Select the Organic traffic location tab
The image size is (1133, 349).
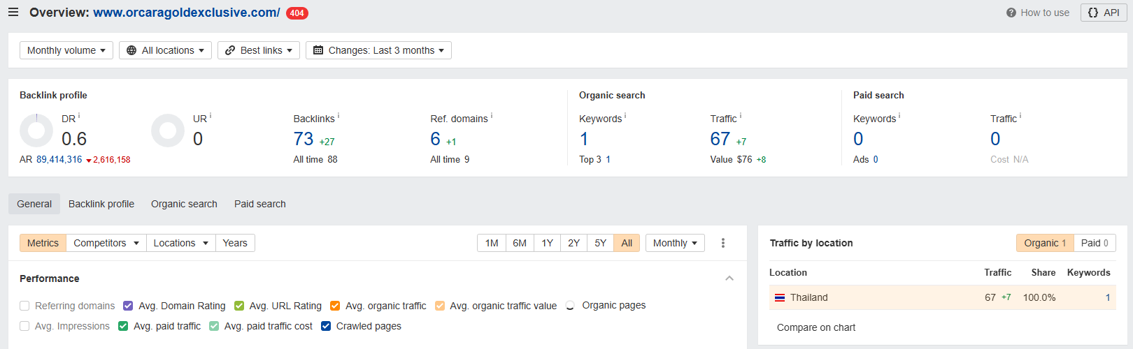click(1045, 243)
